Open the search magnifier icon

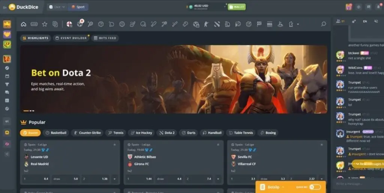point(323,24)
